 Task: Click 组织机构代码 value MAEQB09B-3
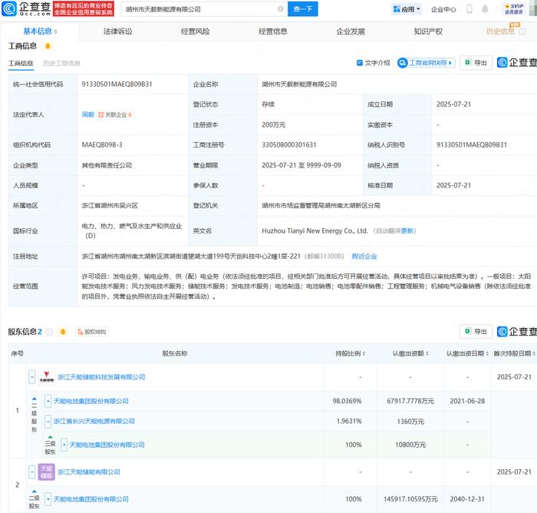point(102,144)
